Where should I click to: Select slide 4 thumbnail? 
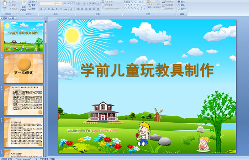click(x=23, y=132)
